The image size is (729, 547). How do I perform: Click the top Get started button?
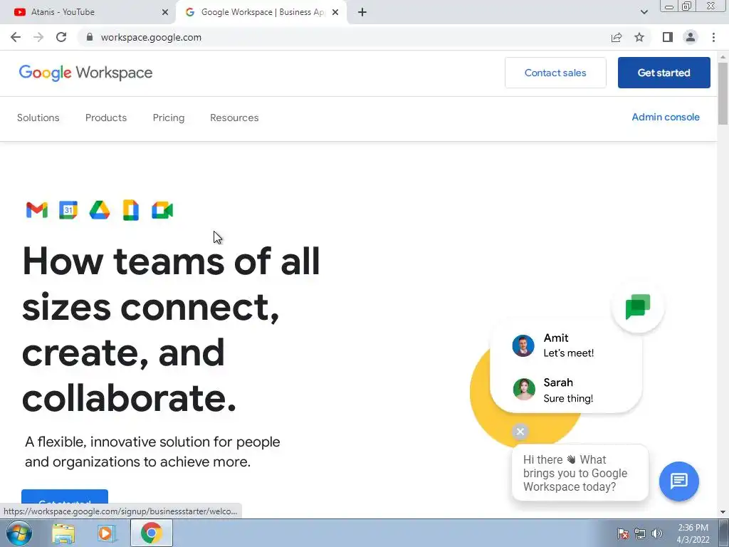(664, 73)
